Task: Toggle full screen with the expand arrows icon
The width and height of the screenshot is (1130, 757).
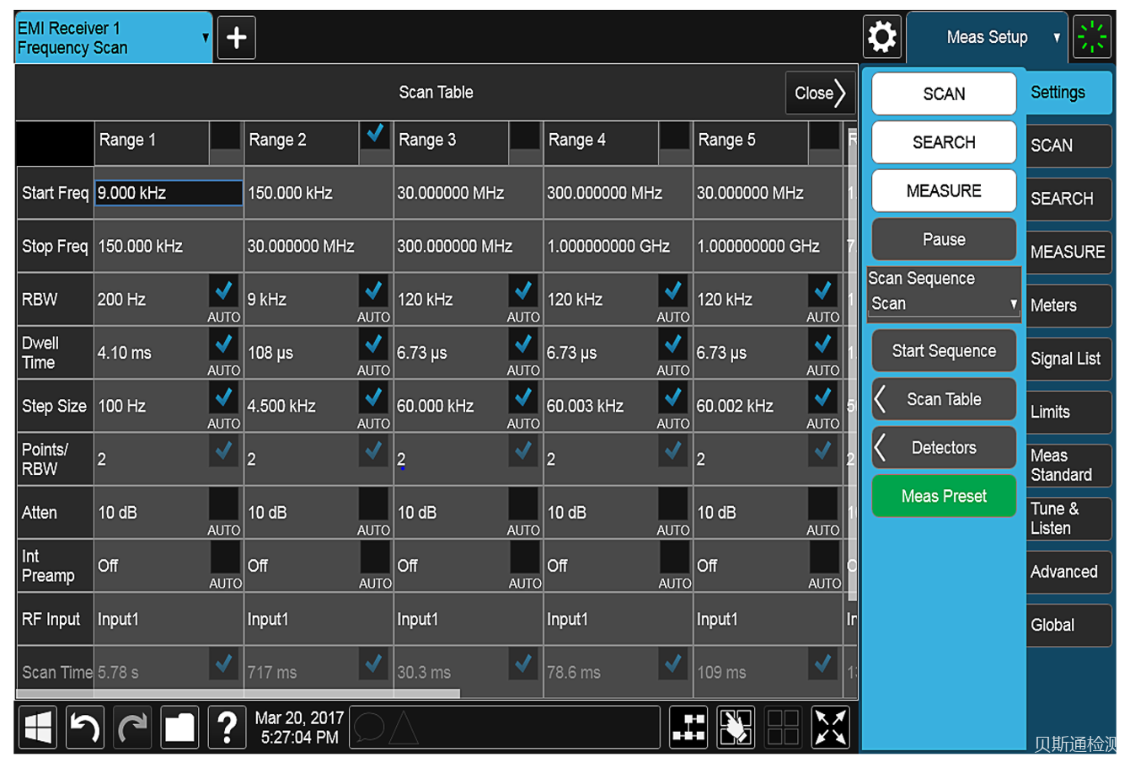Action: (x=830, y=727)
